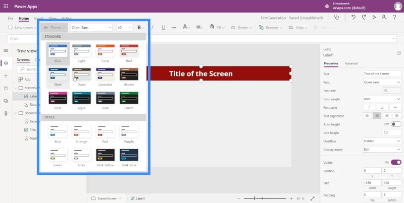Open the Insert plus icon in sidebar
This screenshot has height=203, width=404.
tap(6, 76)
